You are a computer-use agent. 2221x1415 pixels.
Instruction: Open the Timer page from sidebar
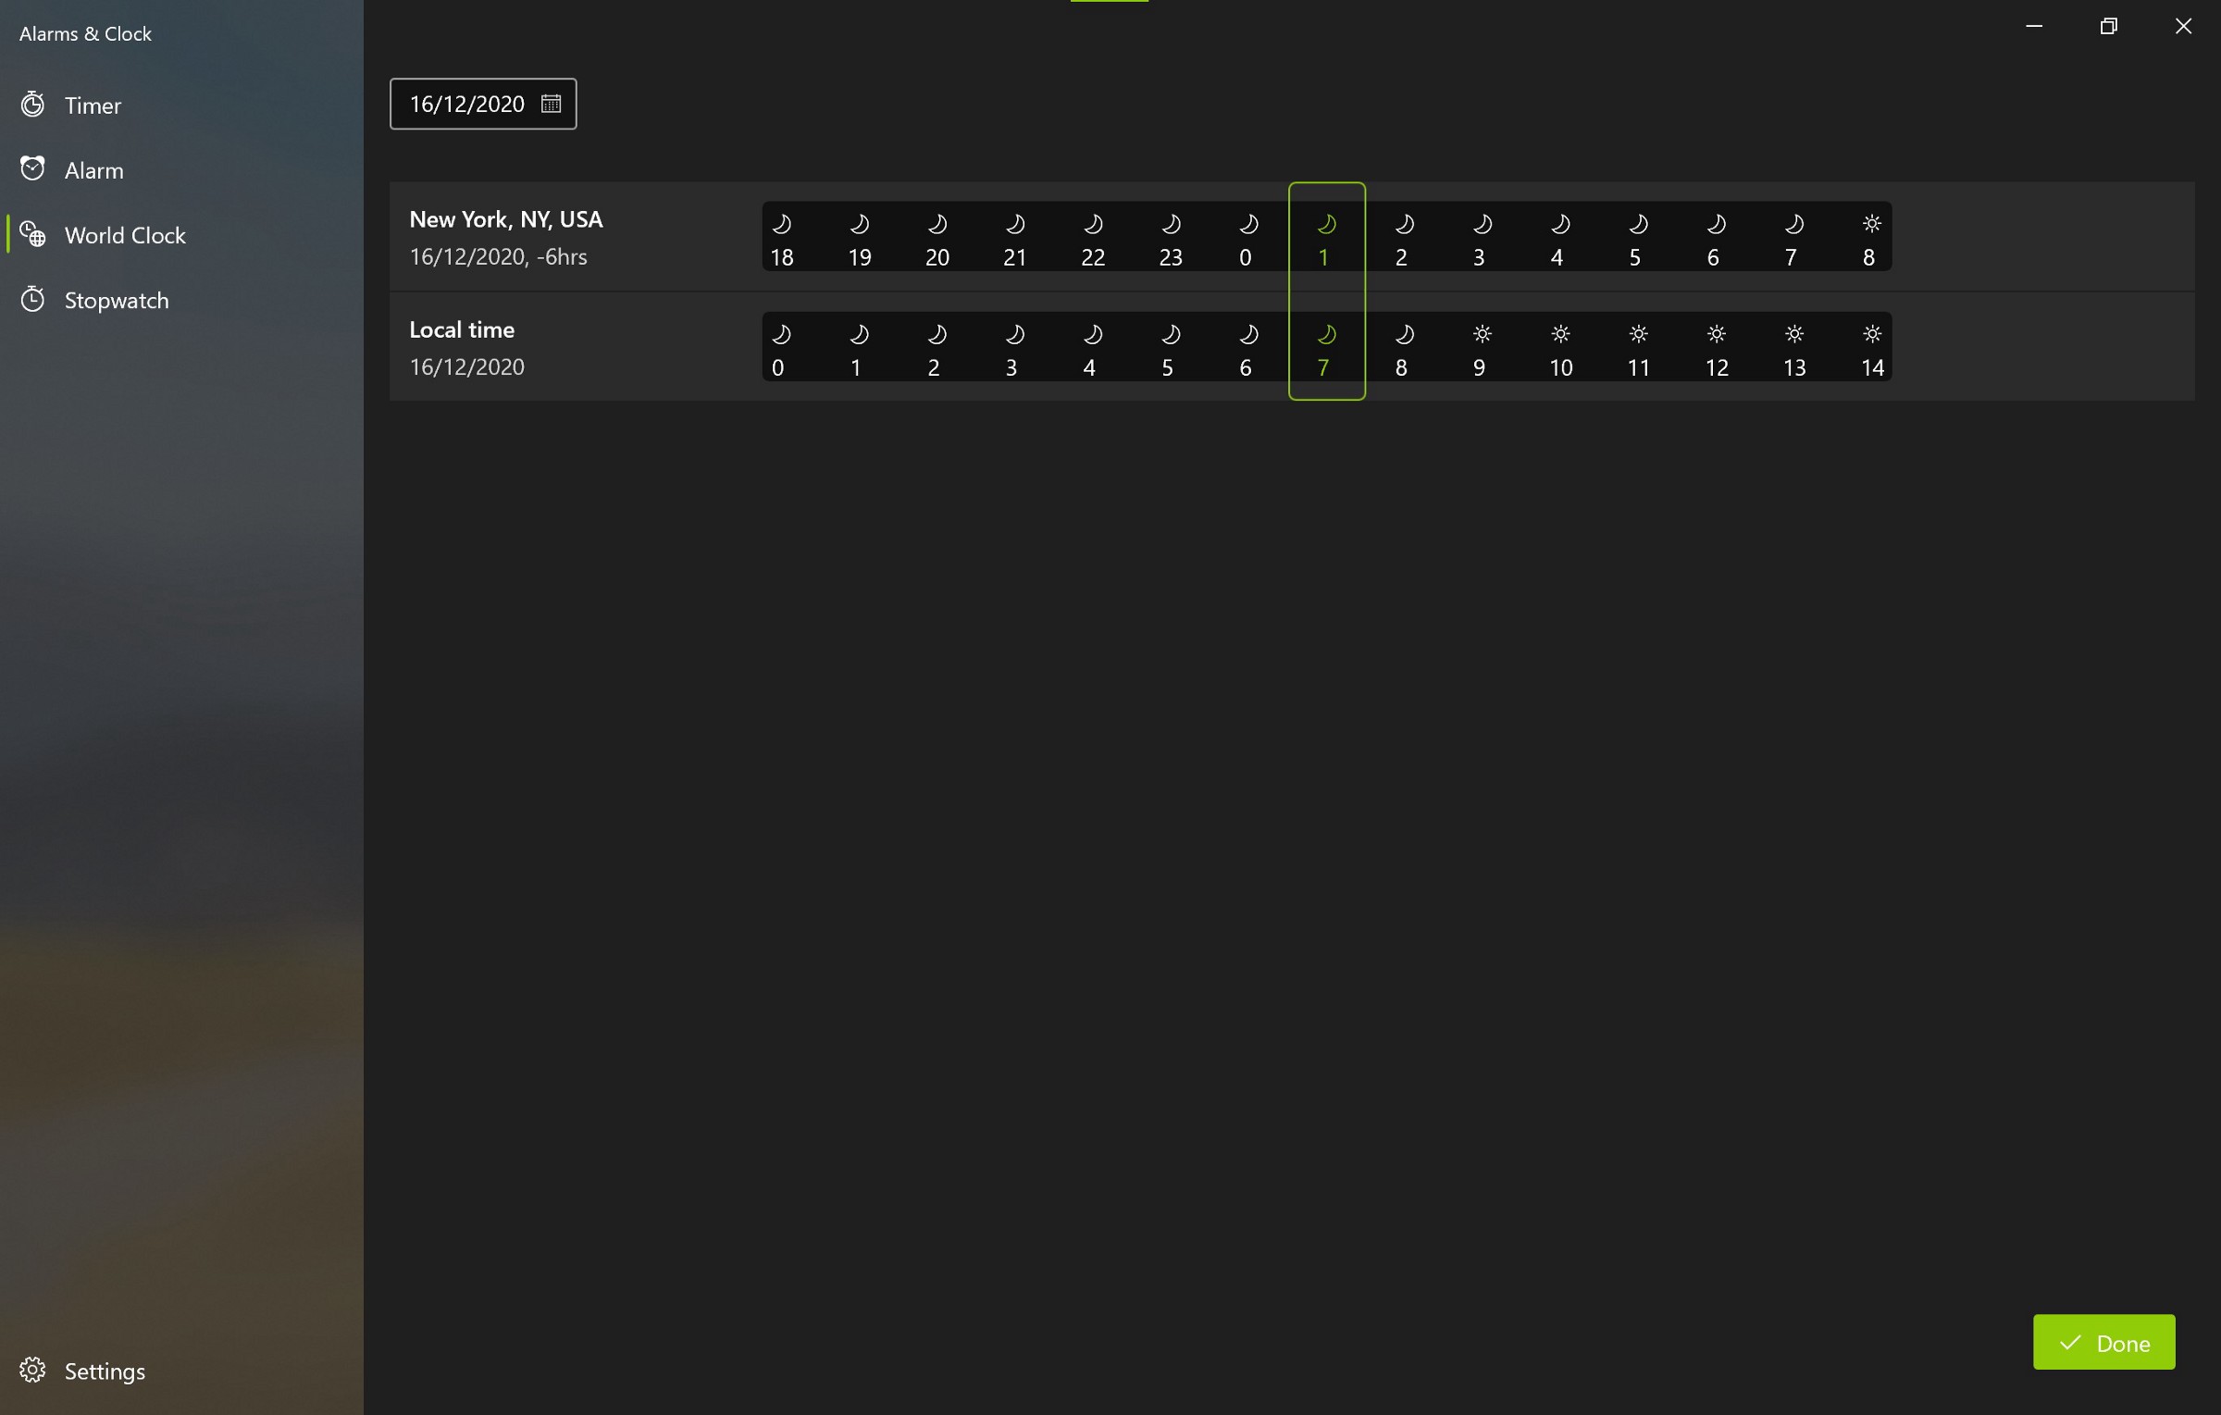93,106
